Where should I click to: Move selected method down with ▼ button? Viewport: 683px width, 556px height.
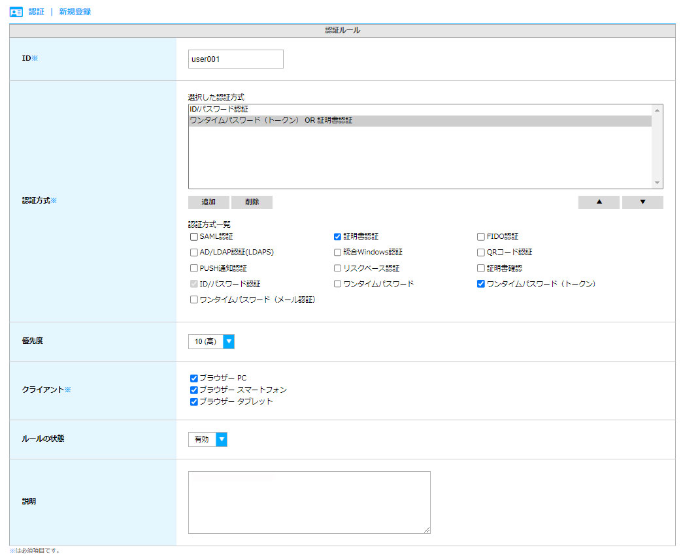642,202
